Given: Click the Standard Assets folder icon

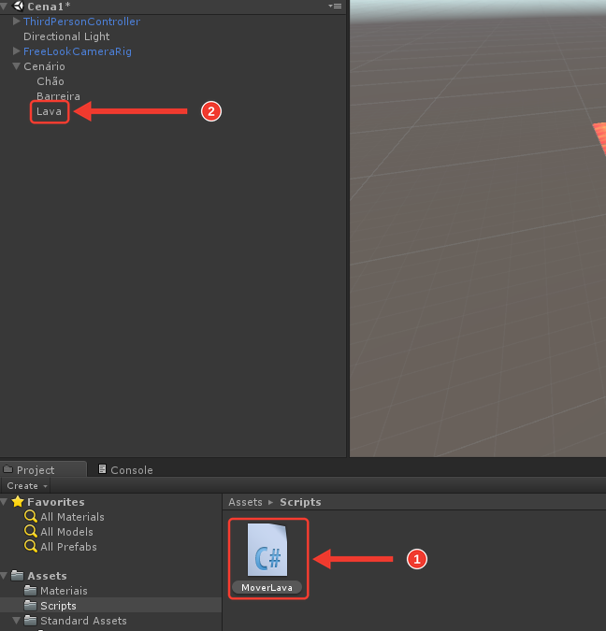Looking at the screenshot, I should click(x=31, y=620).
